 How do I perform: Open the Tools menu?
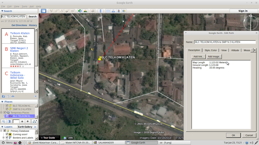[x=25, y=7]
